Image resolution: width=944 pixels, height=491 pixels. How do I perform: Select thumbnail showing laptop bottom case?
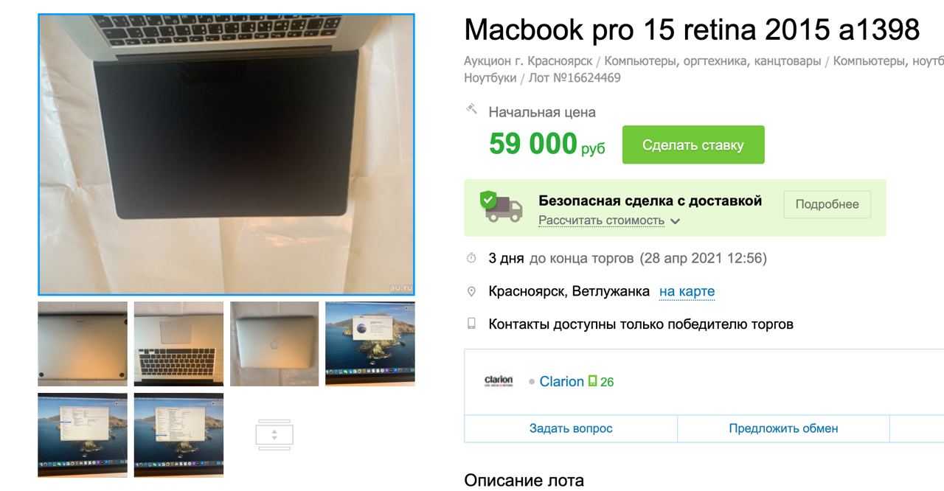click(x=83, y=344)
